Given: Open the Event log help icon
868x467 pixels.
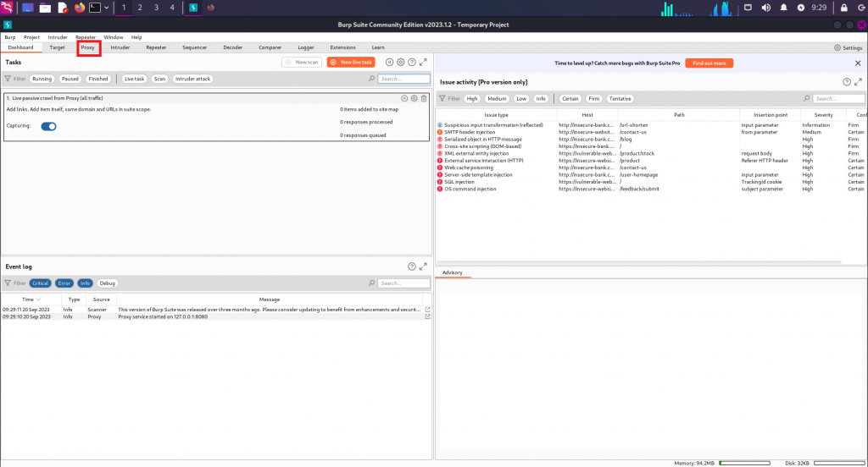Looking at the screenshot, I should 412,266.
